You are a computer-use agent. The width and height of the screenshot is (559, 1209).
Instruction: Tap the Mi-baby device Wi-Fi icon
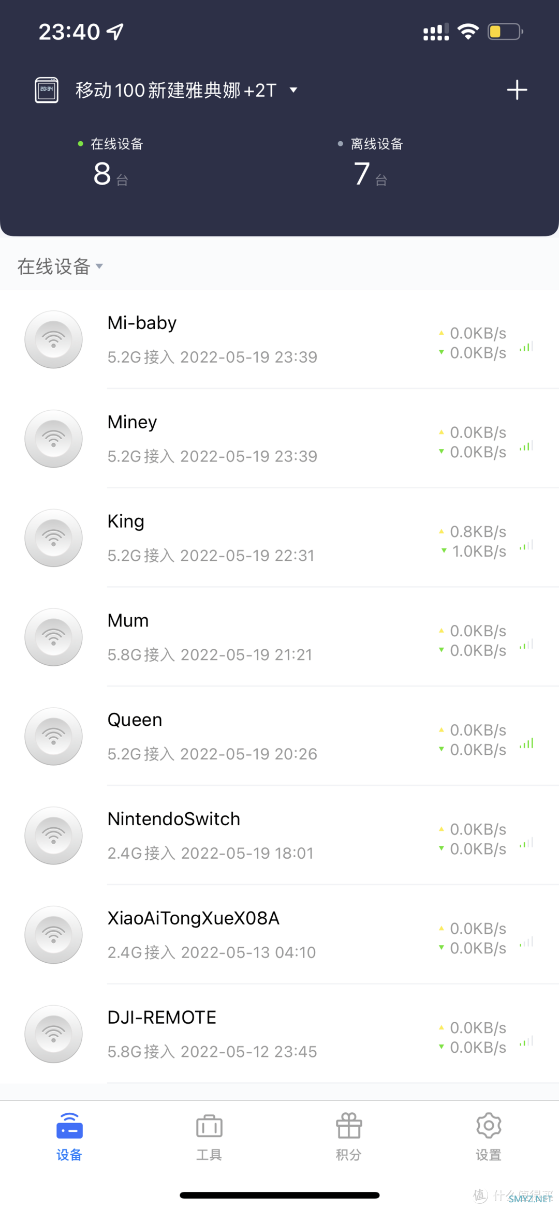(x=54, y=339)
